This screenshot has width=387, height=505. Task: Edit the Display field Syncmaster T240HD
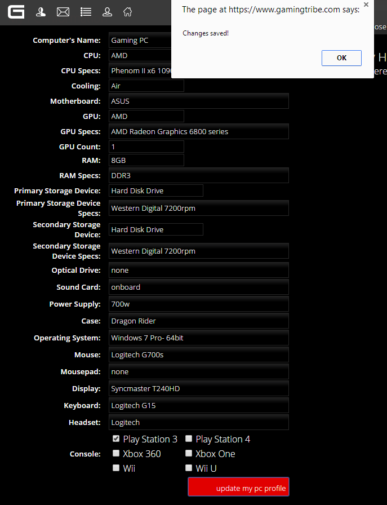pyautogui.click(x=199, y=388)
